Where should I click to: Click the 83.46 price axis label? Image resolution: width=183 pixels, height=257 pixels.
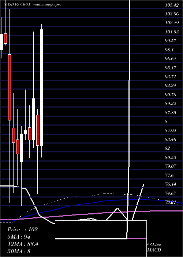tap(171, 139)
